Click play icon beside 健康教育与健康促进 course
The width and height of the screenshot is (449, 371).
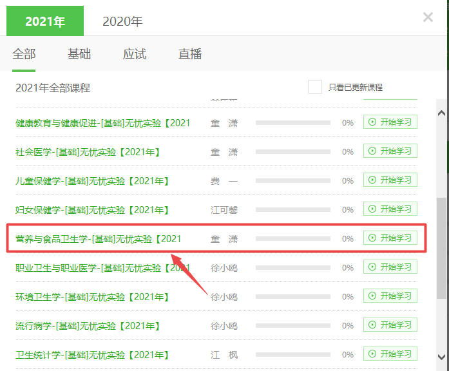point(372,122)
